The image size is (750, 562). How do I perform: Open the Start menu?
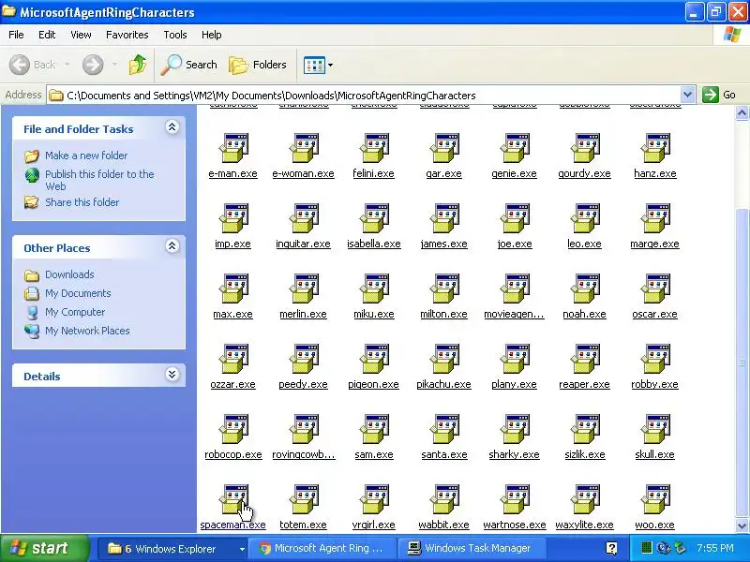44,548
